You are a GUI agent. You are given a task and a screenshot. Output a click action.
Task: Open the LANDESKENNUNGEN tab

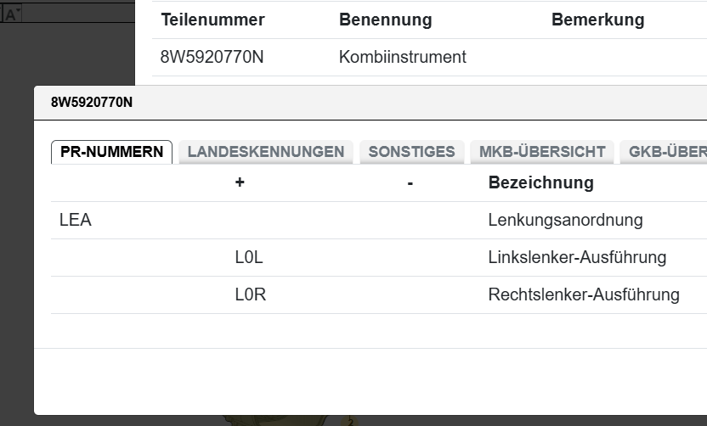tap(265, 152)
